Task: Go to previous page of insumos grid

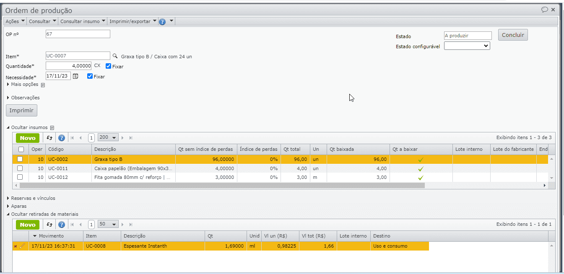Action: pyautogui.click(x=81, y=138)
